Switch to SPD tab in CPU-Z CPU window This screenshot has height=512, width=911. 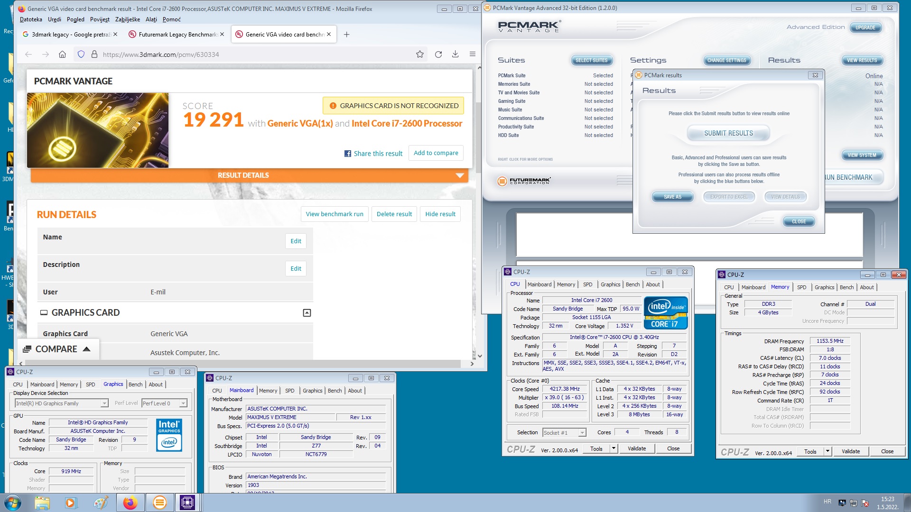click(587, 284)
